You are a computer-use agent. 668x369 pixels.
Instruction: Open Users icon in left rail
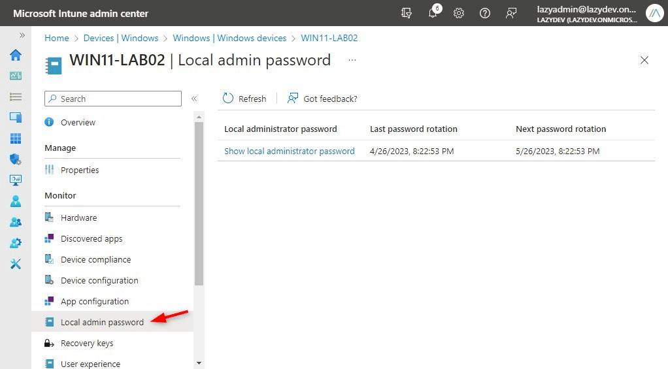[x=16, y=201]
